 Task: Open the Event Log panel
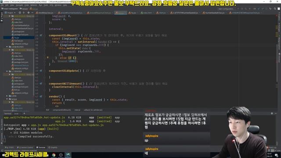272,147
